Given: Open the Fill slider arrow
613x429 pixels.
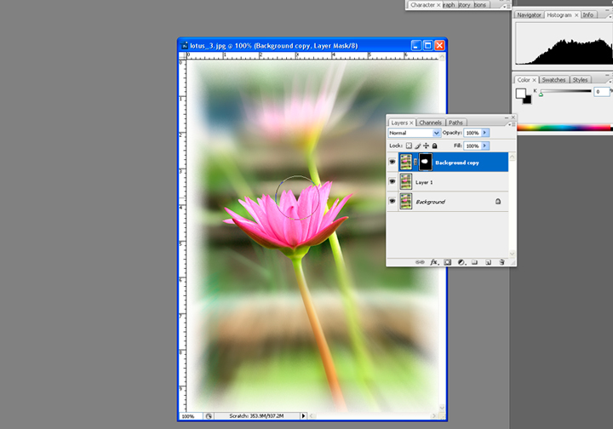Looking at the screenshot, I should click(x=485, y=146).
